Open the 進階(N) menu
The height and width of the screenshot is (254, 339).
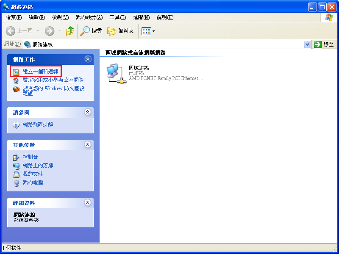pos(141,17)
